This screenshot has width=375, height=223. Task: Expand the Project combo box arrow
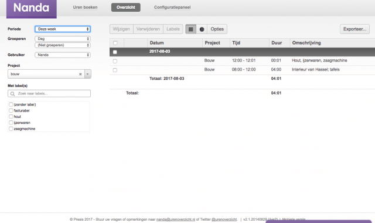[x=87, y=74]
